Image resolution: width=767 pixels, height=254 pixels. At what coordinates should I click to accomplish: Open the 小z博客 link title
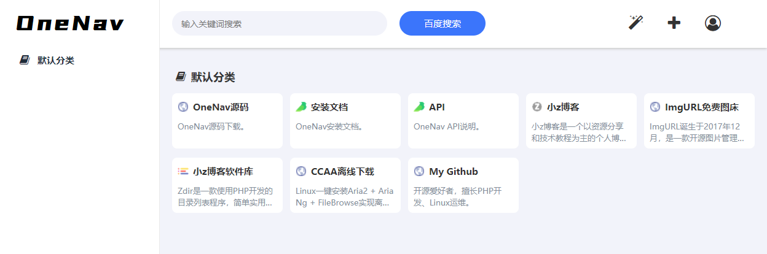(x=563, y=107)
